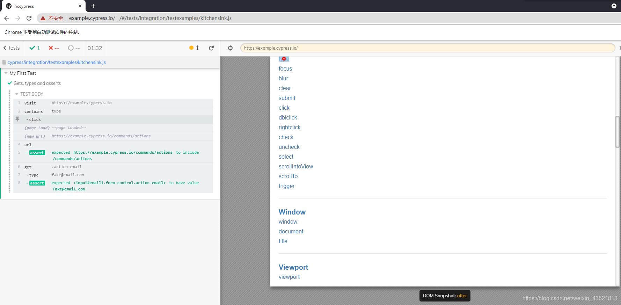Click the failed tests red X indicator
The image size is (621, 305).
point(54,48)
